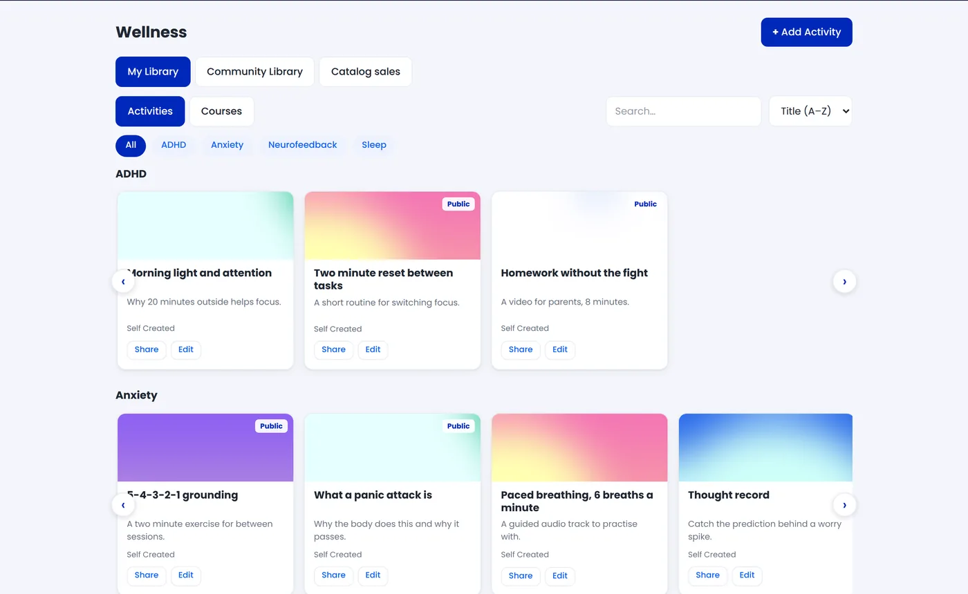Go to next cards in ADHD carousel
This screenshot has width=968, height=594.
point(844,281)
